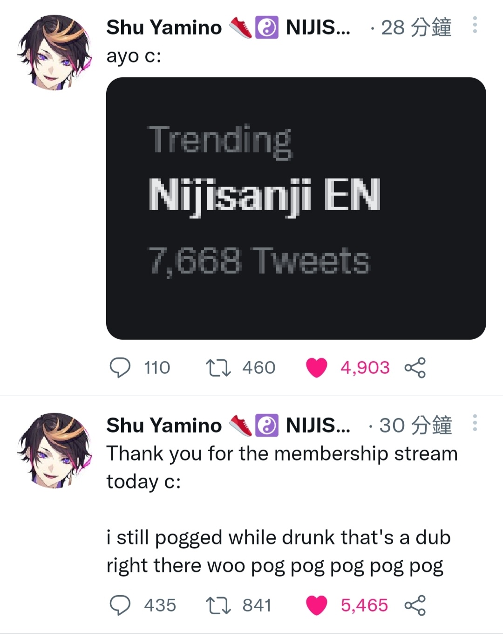Unlike the tweet with 4,903 likes

(317, 368)
